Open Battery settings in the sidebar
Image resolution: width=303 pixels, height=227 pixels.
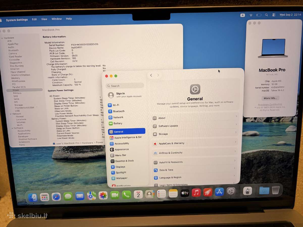(115, 123)
